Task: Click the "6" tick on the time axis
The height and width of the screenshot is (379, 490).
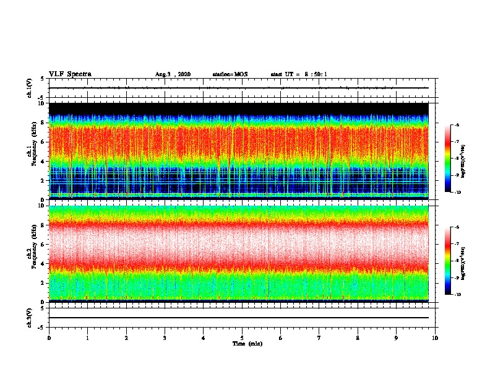Action: [x=281, y=338]
